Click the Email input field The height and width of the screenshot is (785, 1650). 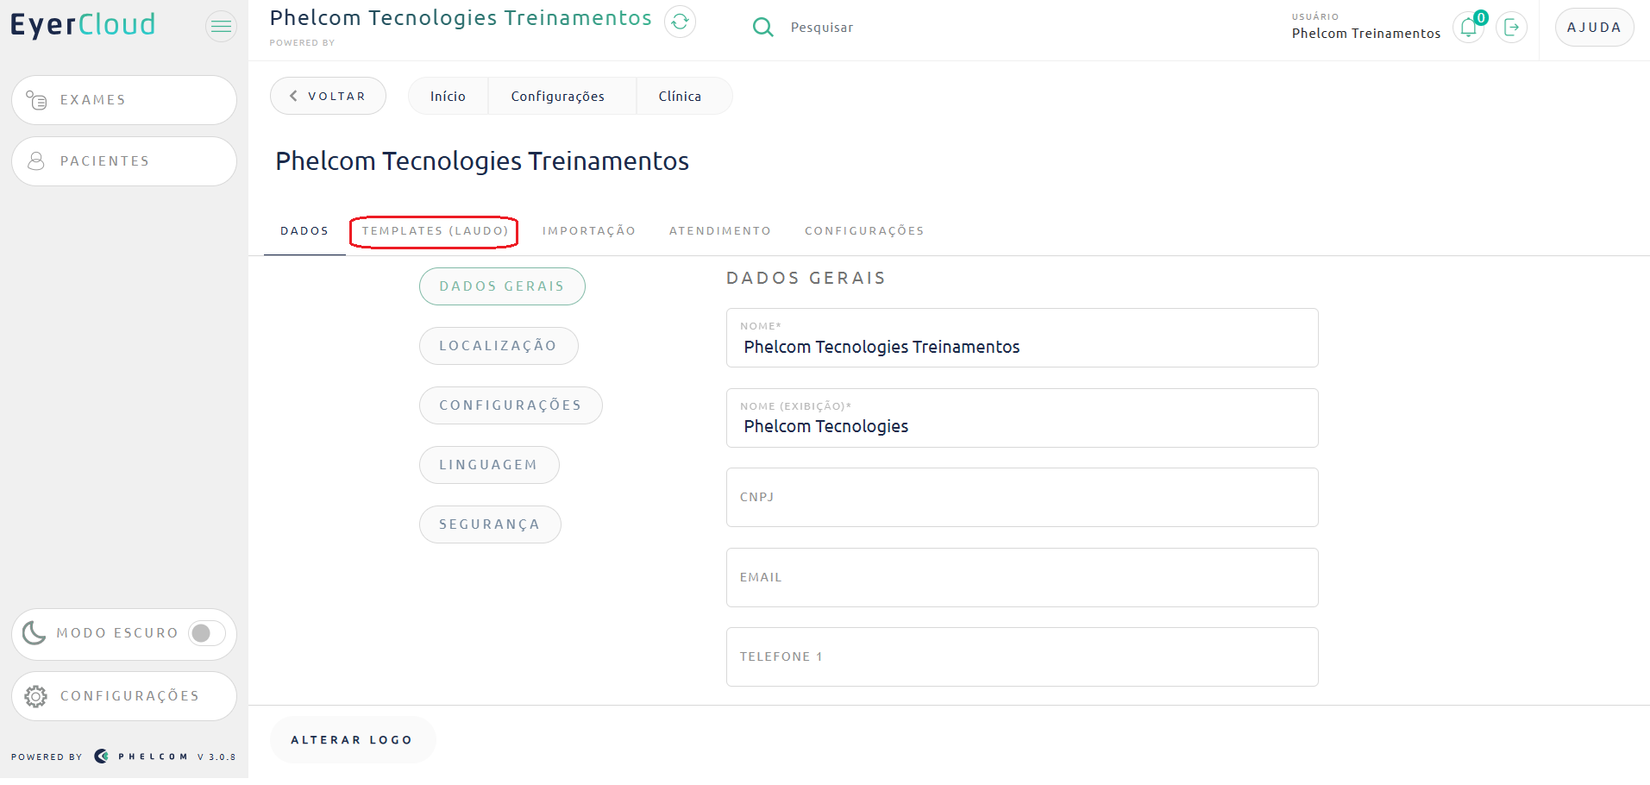[1022, 578]
